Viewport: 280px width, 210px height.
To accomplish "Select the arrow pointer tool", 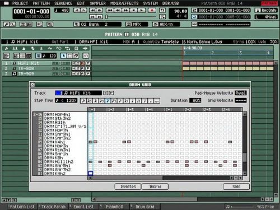I will coord(63,55).
